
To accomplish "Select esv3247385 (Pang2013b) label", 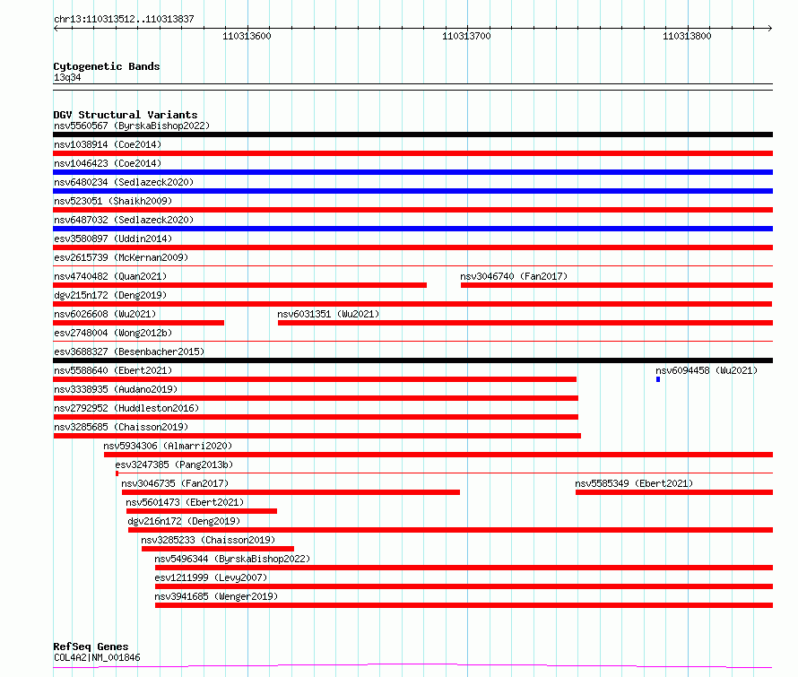I will click(174, 464).
